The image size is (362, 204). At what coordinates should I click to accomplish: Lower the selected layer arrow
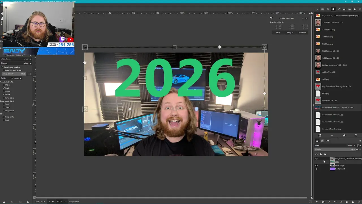click(x=335, y=202)
